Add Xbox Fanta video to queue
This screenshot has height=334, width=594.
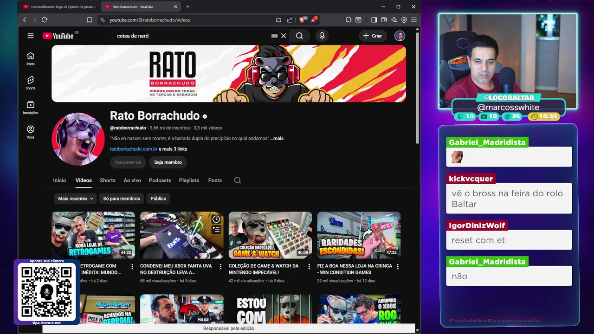[216, 229]
